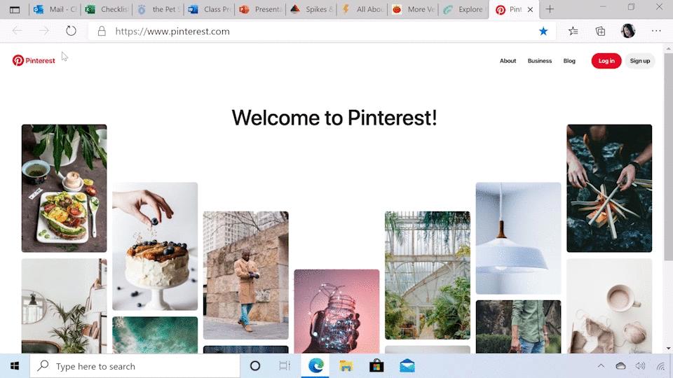This screenshot has width=673, height=378.
Task: Click the browser forward arrow
Action: tap(43, 31)
